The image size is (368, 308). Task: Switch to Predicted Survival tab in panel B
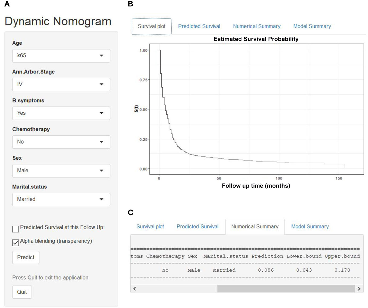[199, 26]
